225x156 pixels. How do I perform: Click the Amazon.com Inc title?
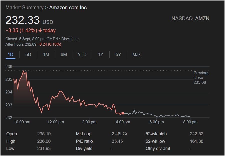pos(68,7)
